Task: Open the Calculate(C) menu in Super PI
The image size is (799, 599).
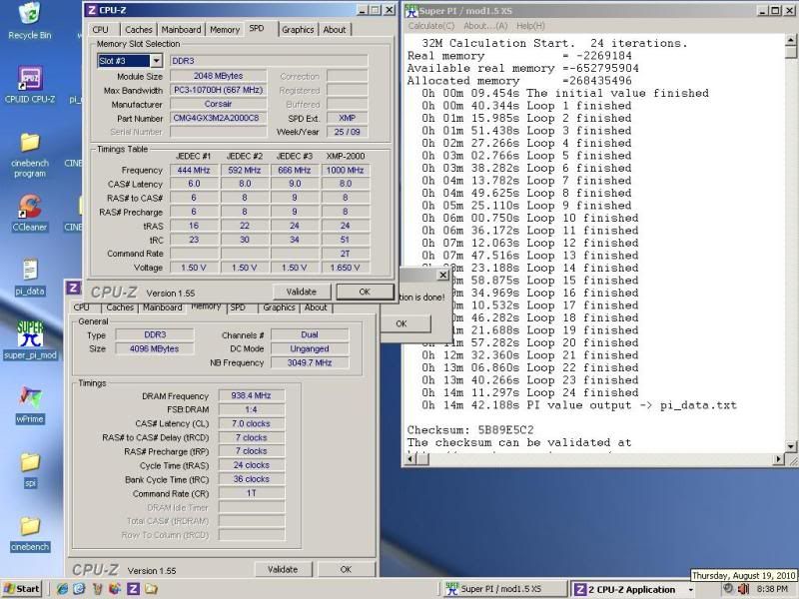Action: [431, 26]
